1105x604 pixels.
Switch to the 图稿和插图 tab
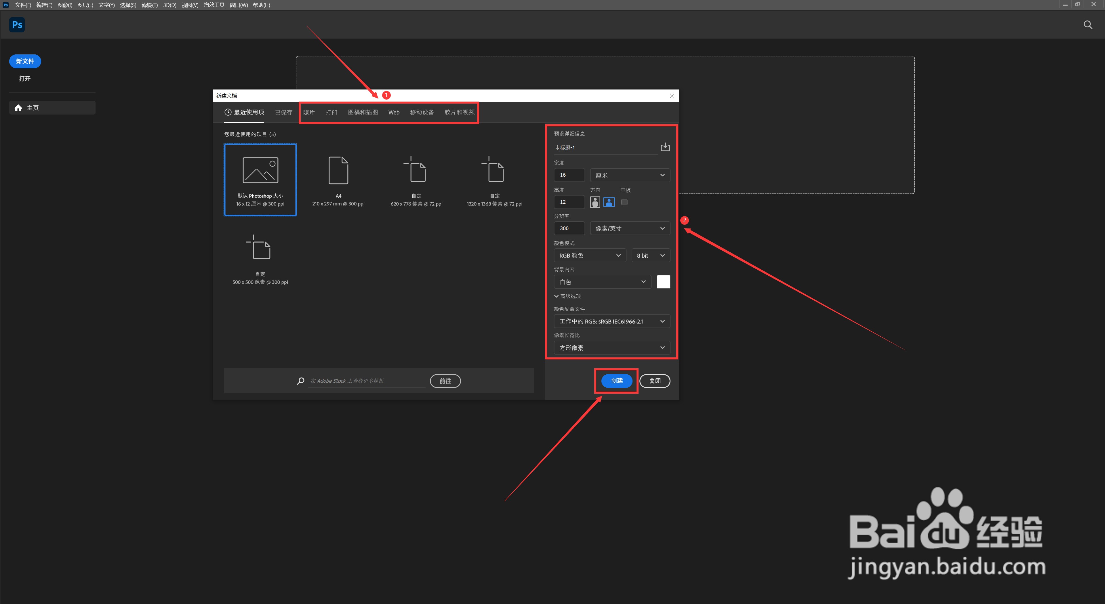pyautogui.click(x=363, y=113)
